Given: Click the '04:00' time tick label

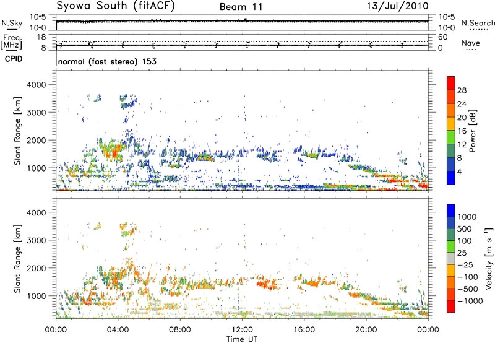Looking at the screenshot, I should (118, 330).
